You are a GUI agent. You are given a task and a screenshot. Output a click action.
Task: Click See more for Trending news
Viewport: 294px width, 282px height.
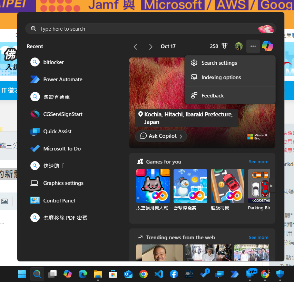click(x=258, y=238)
